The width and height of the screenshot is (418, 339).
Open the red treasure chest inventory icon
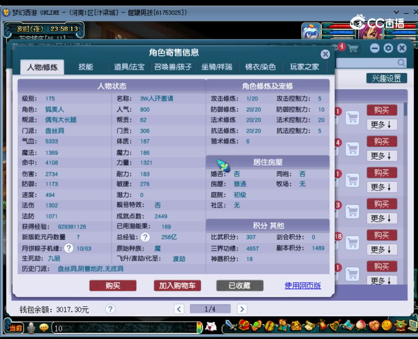pos(244,326)
